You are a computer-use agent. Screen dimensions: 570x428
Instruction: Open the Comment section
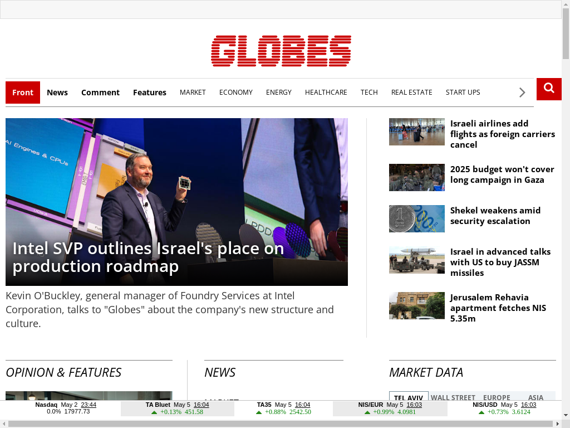100,93
